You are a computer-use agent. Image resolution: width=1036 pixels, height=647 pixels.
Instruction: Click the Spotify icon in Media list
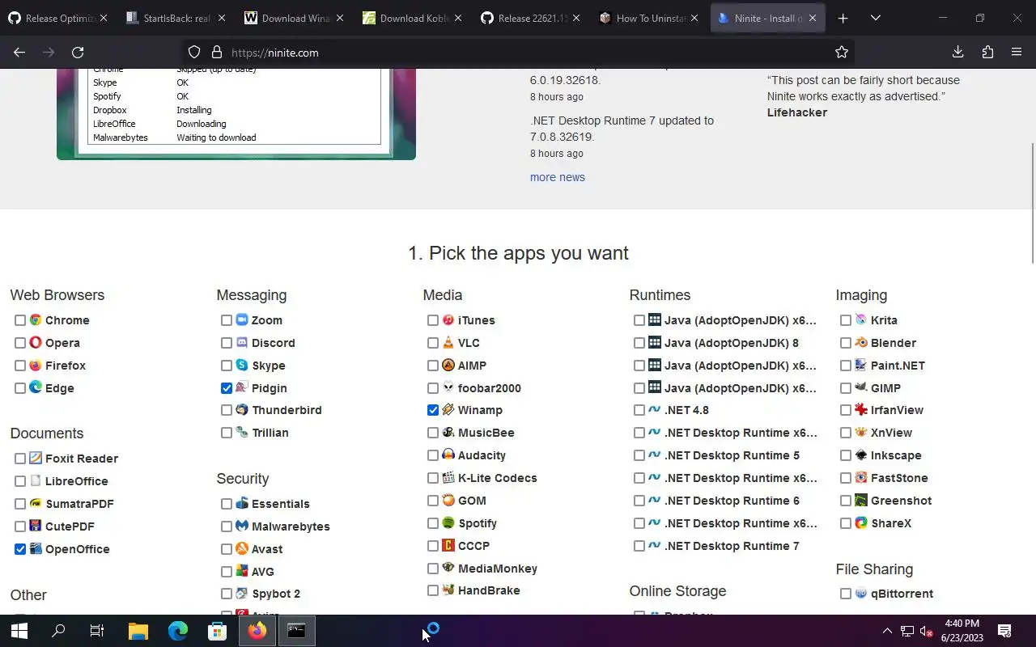pos(448,523)
